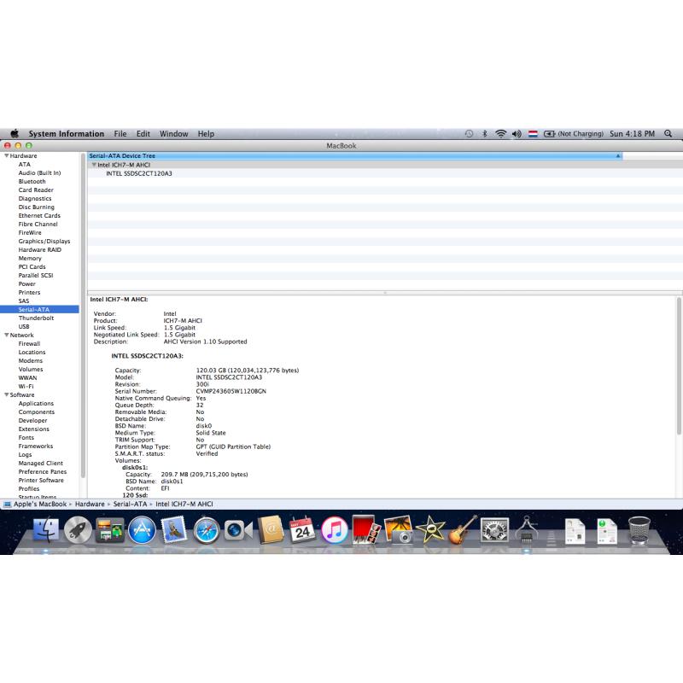Select Printers in the Hardware list

coord(29,292)
